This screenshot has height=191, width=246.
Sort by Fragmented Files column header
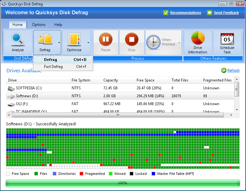217,80
